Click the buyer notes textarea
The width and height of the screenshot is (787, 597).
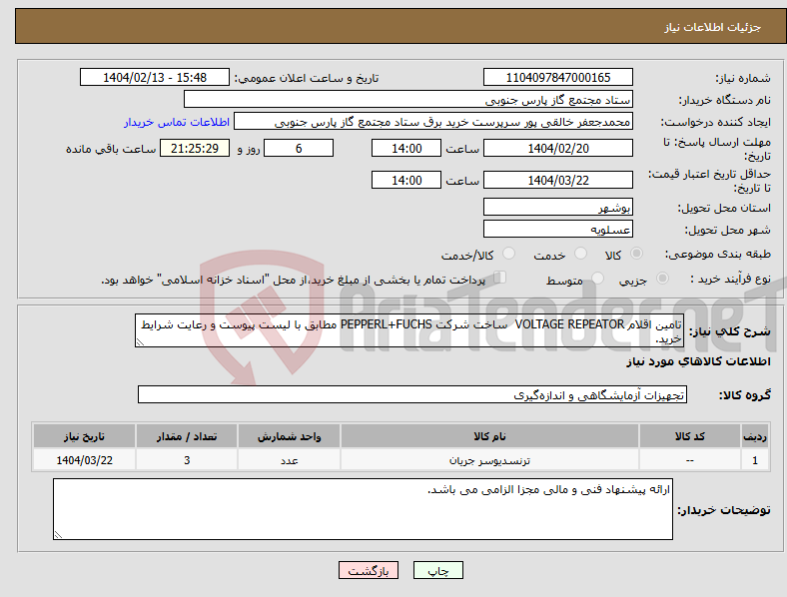pyautogui.click(x=363, y=509)
